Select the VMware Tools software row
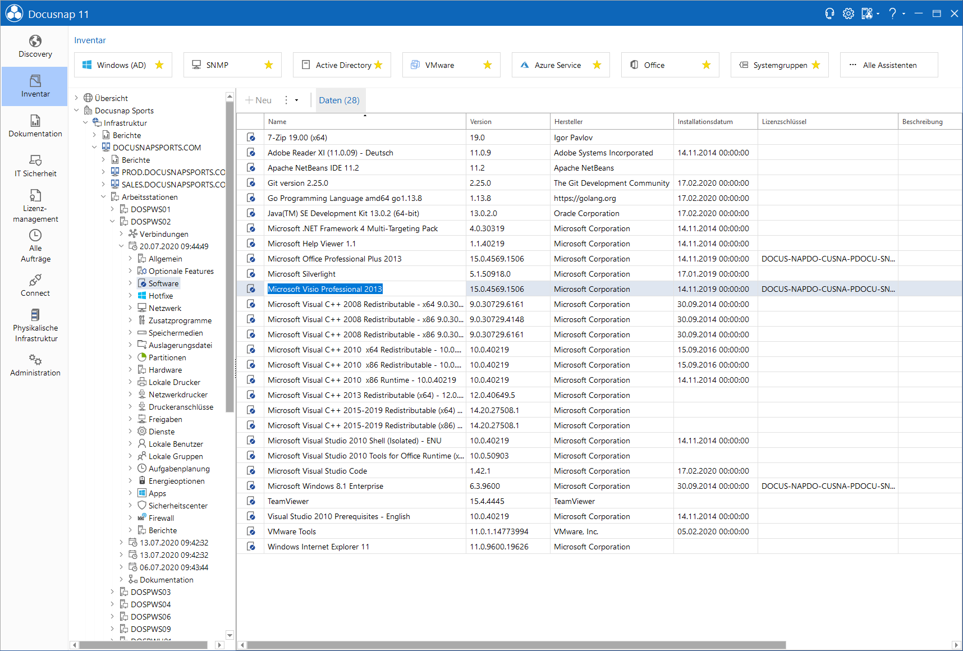 pyautogui.click(x=599, y=531)
